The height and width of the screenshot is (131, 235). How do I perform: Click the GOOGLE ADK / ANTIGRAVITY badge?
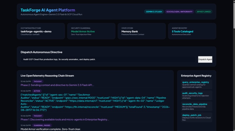point(179,12)
